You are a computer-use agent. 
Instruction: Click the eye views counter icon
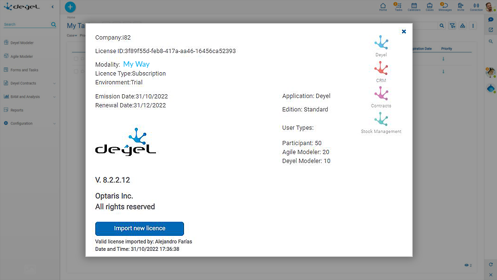pyautogui.click(x=468, y=265)
